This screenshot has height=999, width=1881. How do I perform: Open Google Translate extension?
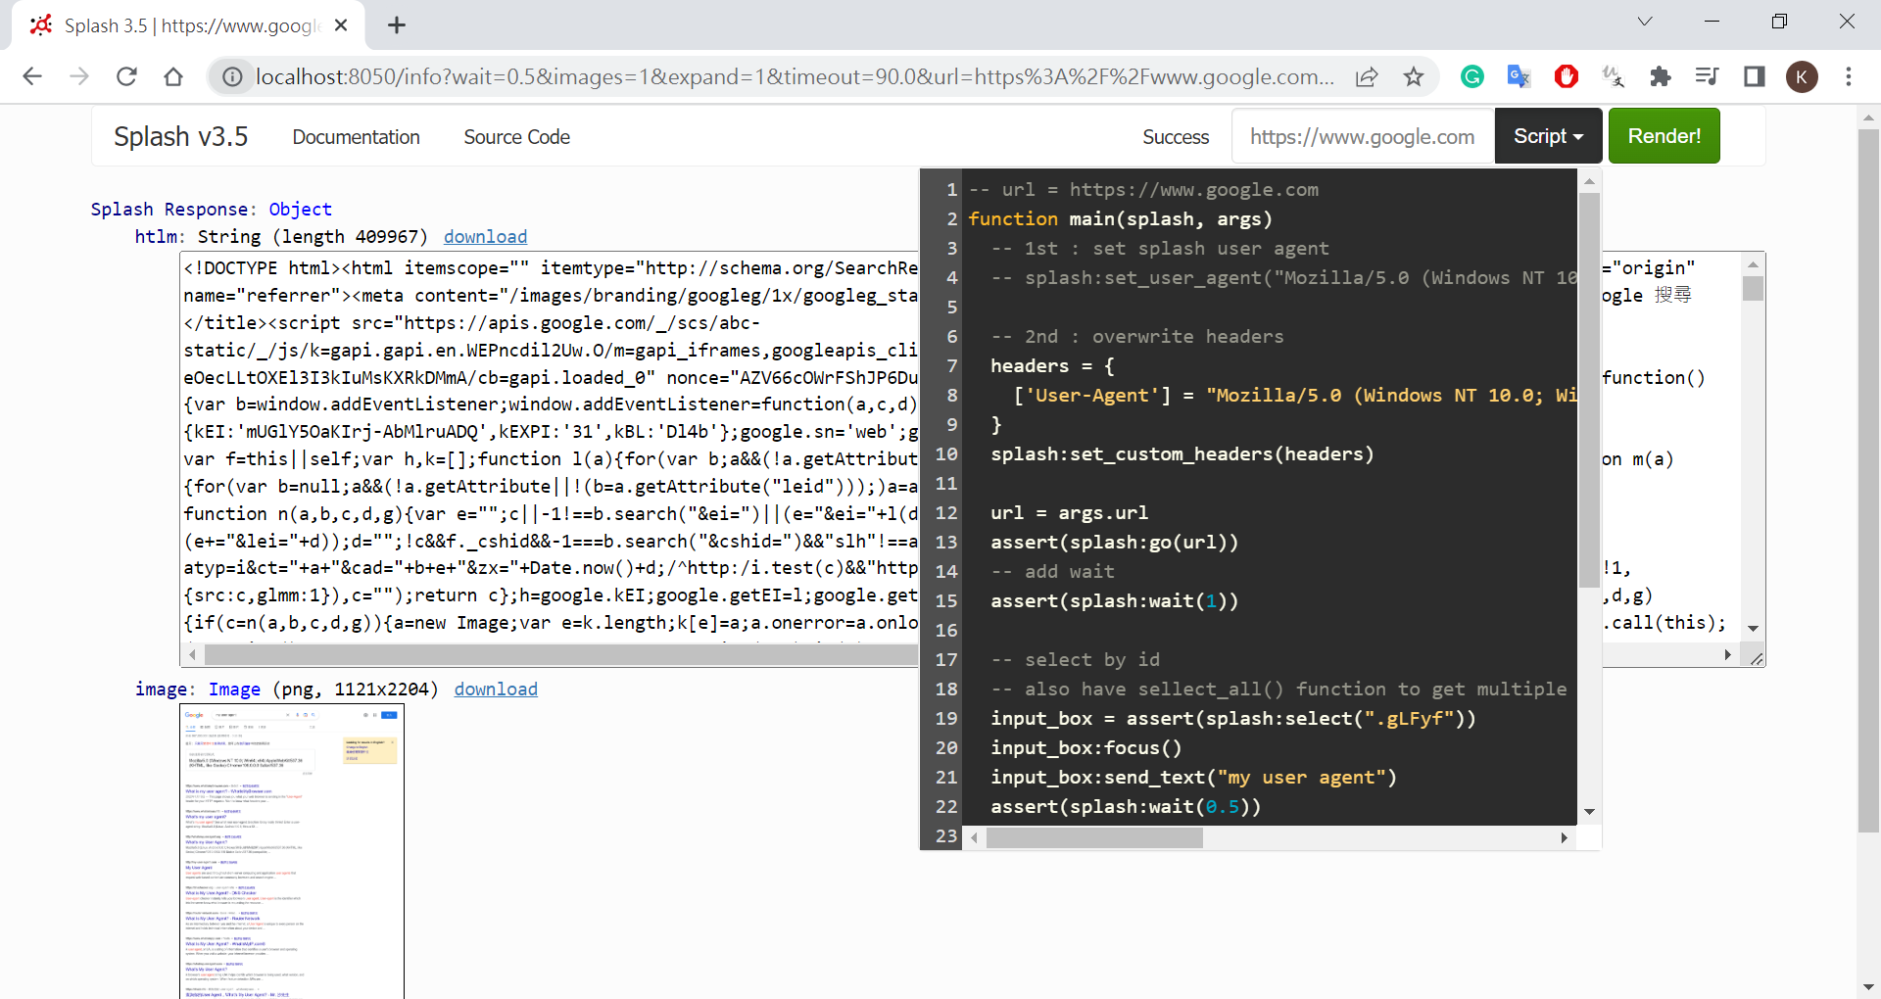tap(1519, 76)
